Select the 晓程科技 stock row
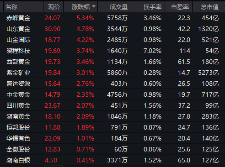Image resolution: width=225 pixels, height=167 pixels. tap(112, 51)
